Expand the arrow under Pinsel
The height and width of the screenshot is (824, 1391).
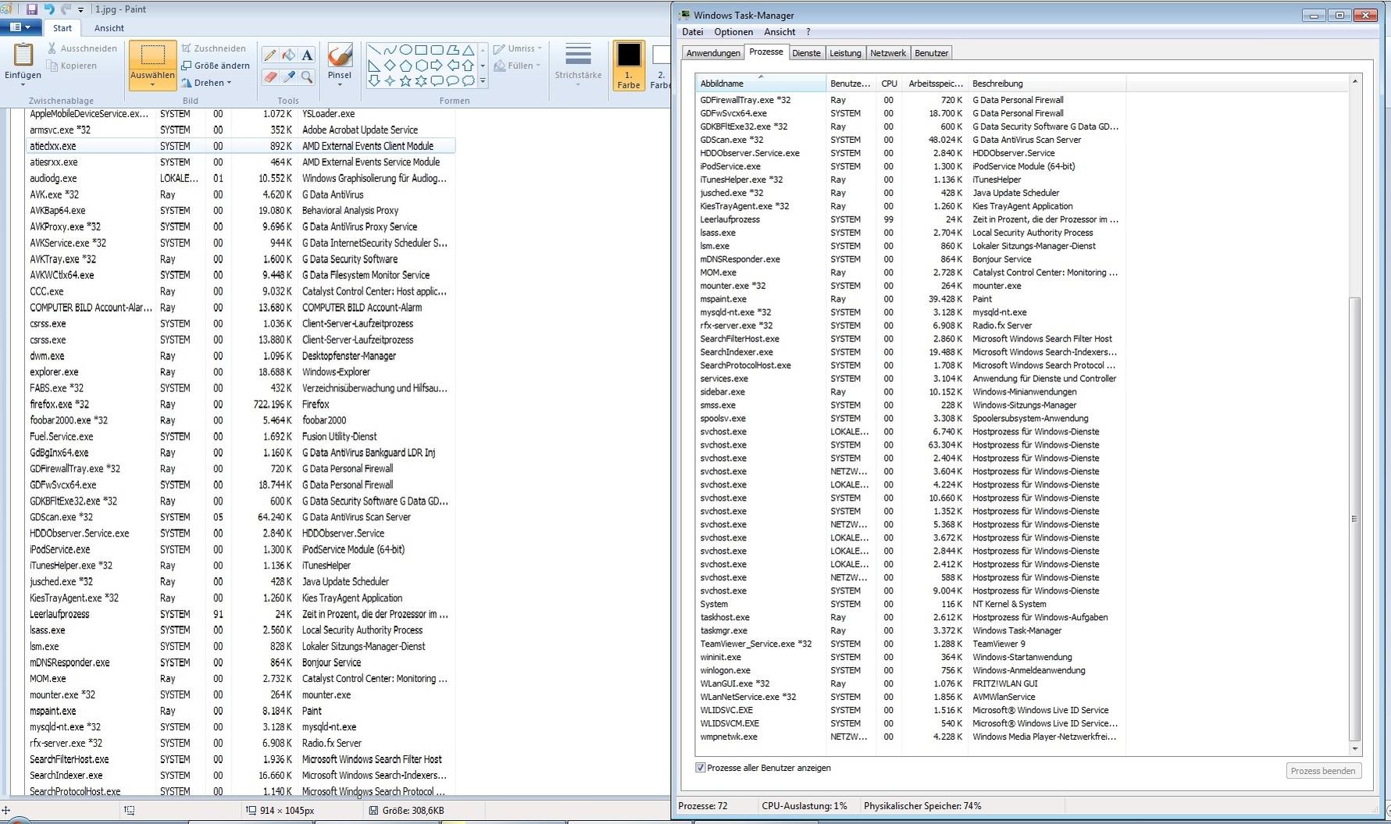click(340, 85)
